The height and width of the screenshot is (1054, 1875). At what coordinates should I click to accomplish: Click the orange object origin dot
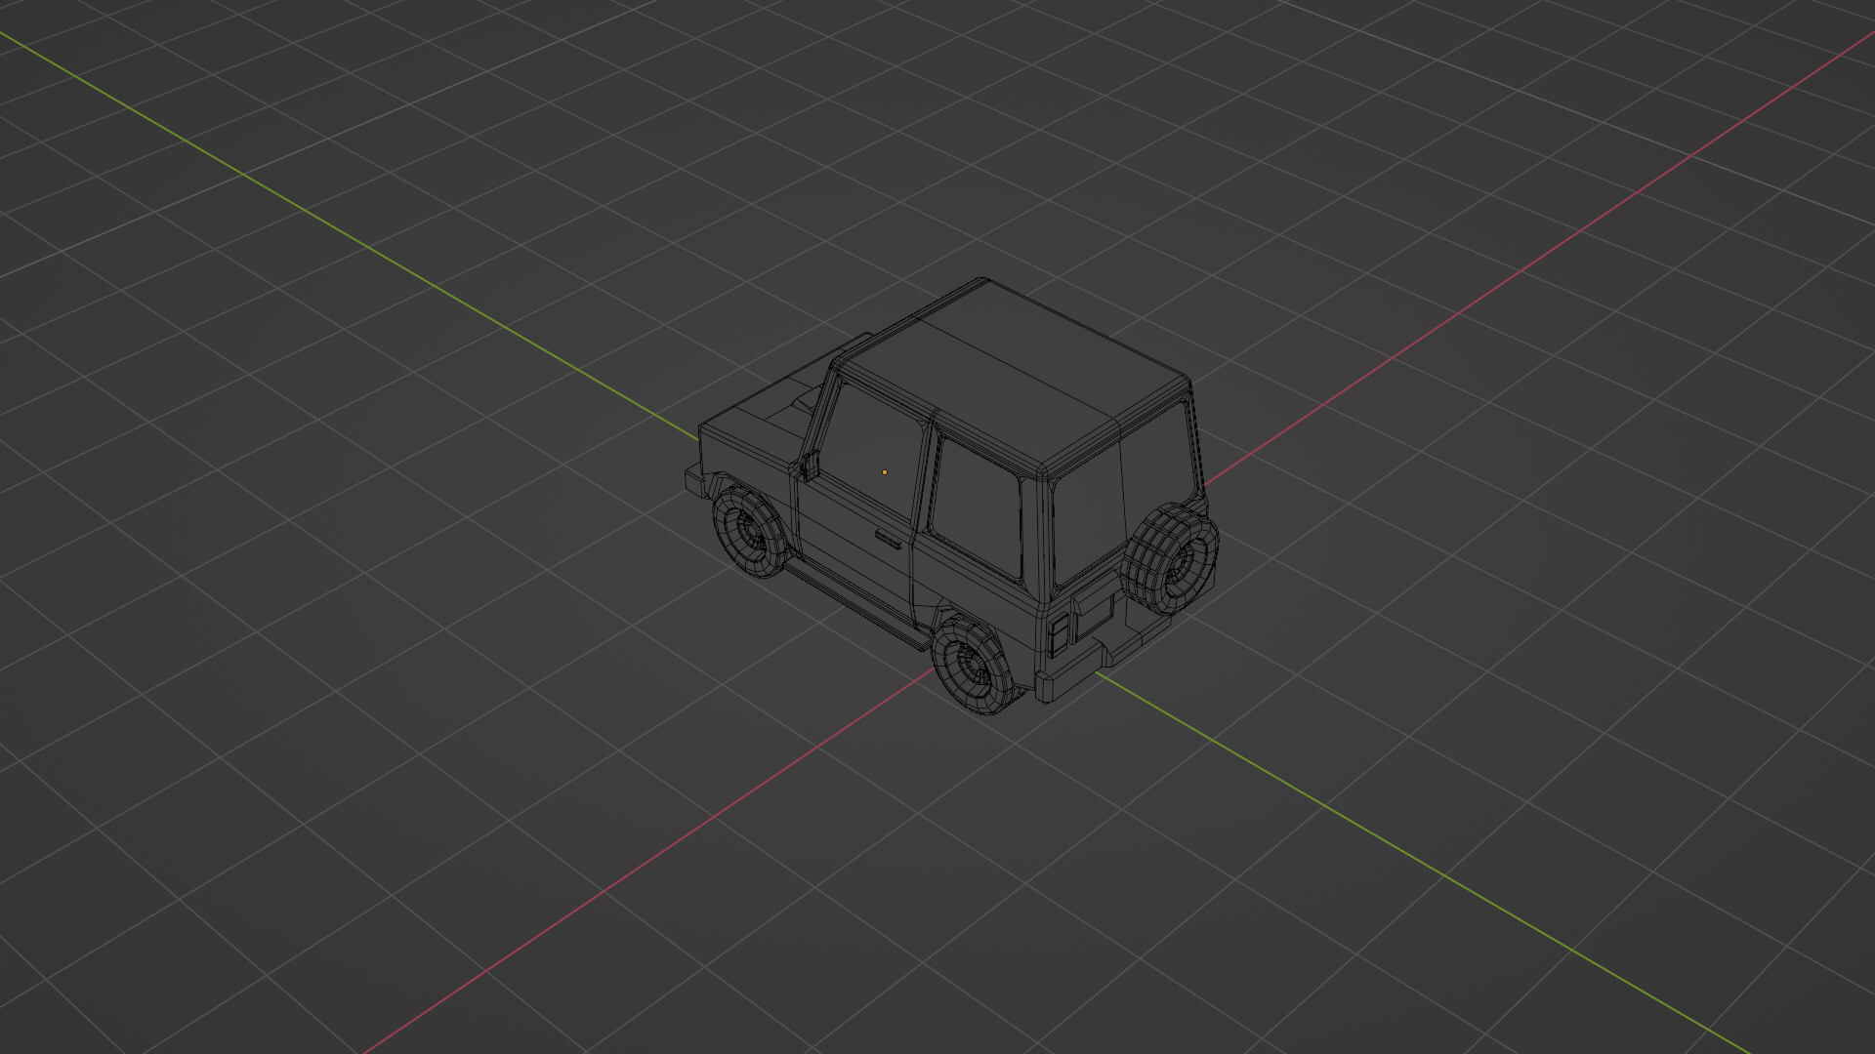point(885,472)
